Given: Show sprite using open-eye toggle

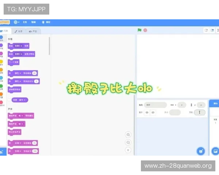Looking at the screenshot, I should click(147, 112).
